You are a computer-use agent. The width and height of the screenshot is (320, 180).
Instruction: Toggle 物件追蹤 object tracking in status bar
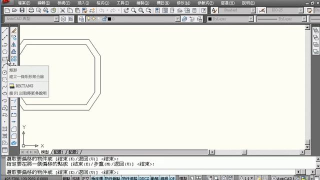130,178
